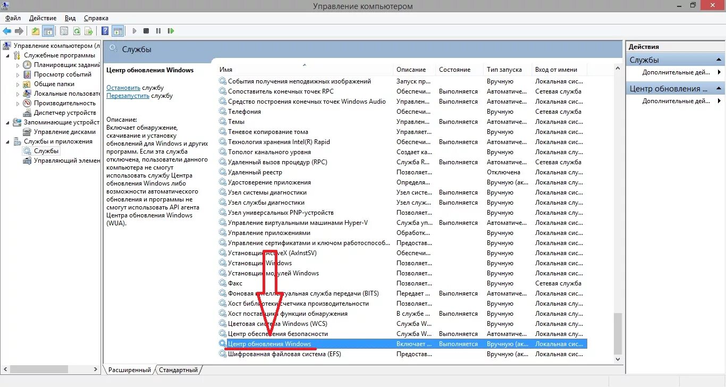
Task: Select Шифрованная файловая система (EFS) row
Action: (x=402, y=354)
